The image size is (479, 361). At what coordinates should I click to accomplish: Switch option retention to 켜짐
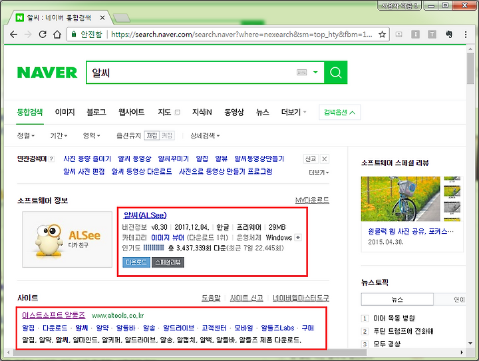[x=167, y=135]
